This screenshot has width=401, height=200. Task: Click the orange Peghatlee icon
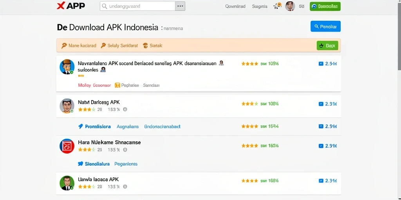point(117,85)
